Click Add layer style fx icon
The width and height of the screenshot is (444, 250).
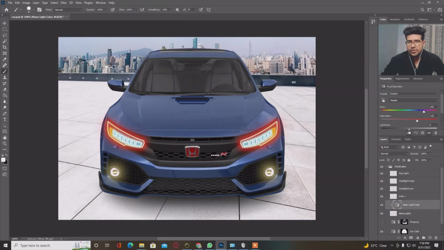[x=405, y=238]
